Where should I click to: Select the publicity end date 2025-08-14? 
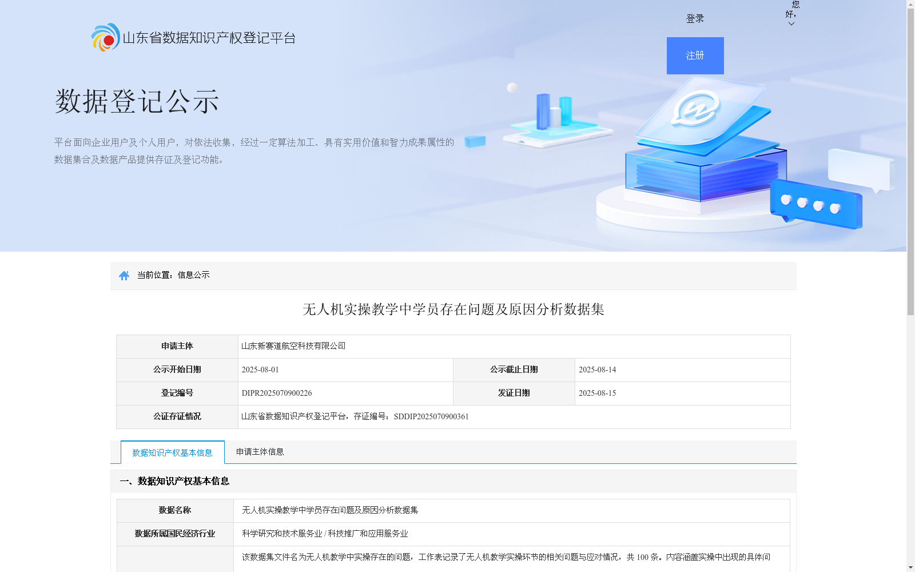(x=597, y=370)
